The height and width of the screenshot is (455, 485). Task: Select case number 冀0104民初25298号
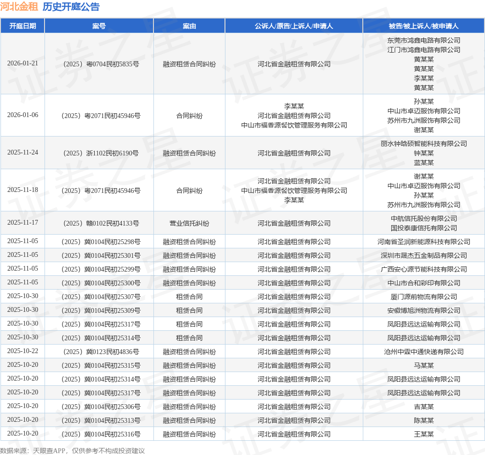pyautogui.click(x=101, y=242)
